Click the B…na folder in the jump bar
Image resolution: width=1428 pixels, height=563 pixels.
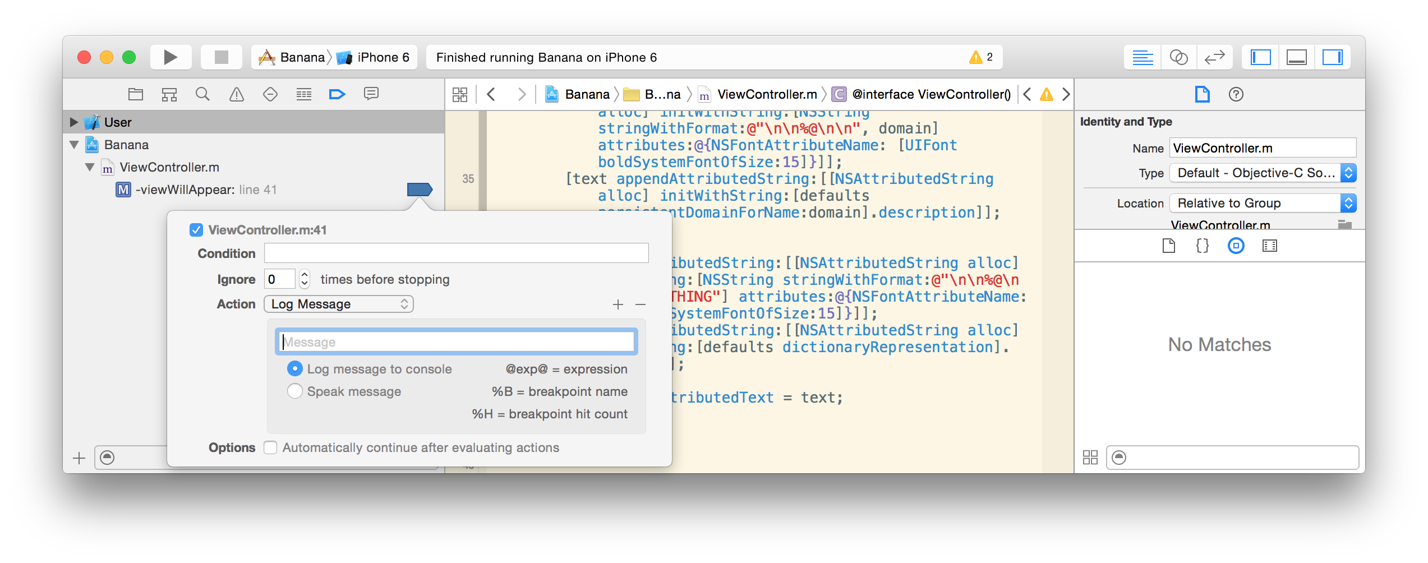[x=652, y=94]
